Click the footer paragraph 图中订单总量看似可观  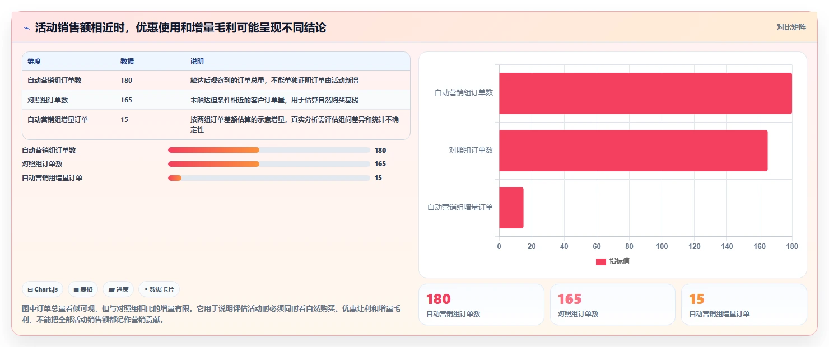pyautogui.click(x=211, y=315)
